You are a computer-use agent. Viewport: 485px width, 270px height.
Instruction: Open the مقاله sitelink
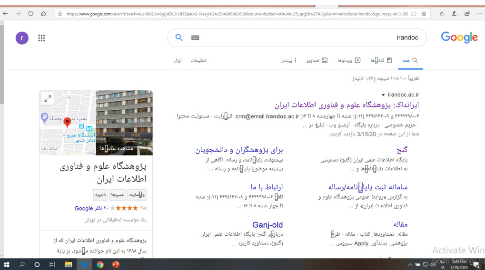(401, 224)
